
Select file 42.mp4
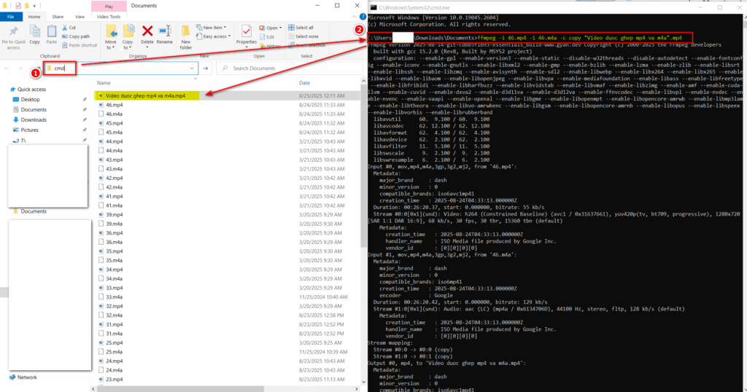pyautogui.click(x=114, y=178)
